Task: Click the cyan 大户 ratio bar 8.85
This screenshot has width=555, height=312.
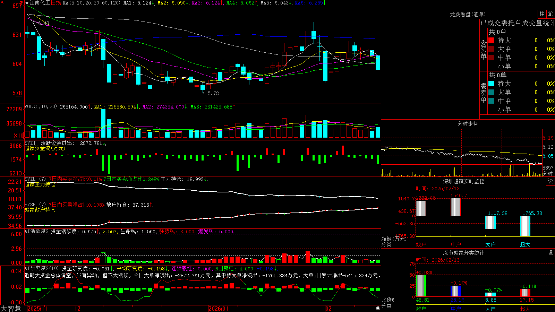Action: [x=490, y=295]
